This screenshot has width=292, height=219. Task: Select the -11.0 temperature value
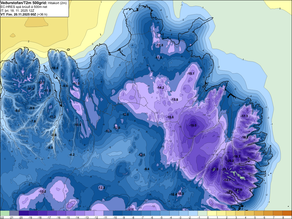pos(47,90)
